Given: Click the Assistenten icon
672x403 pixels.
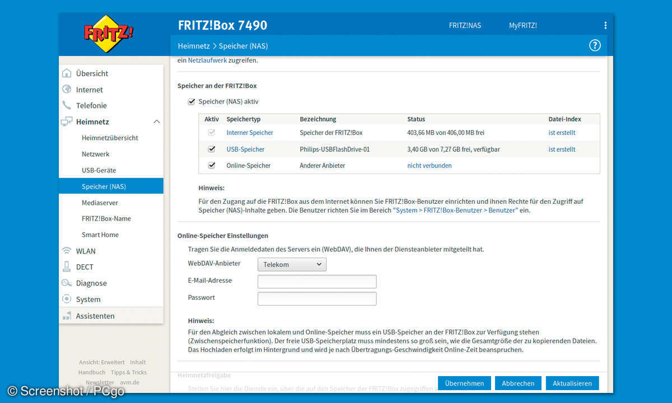Looking at the screenshot, I should click(x=67, y=316).
